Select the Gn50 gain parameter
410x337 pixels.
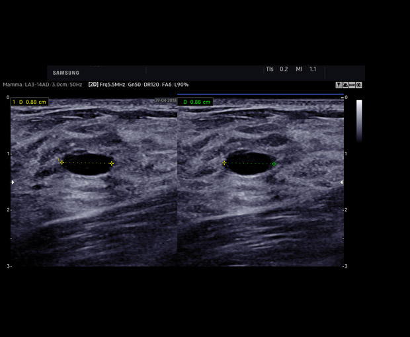[x=134, y=85]
